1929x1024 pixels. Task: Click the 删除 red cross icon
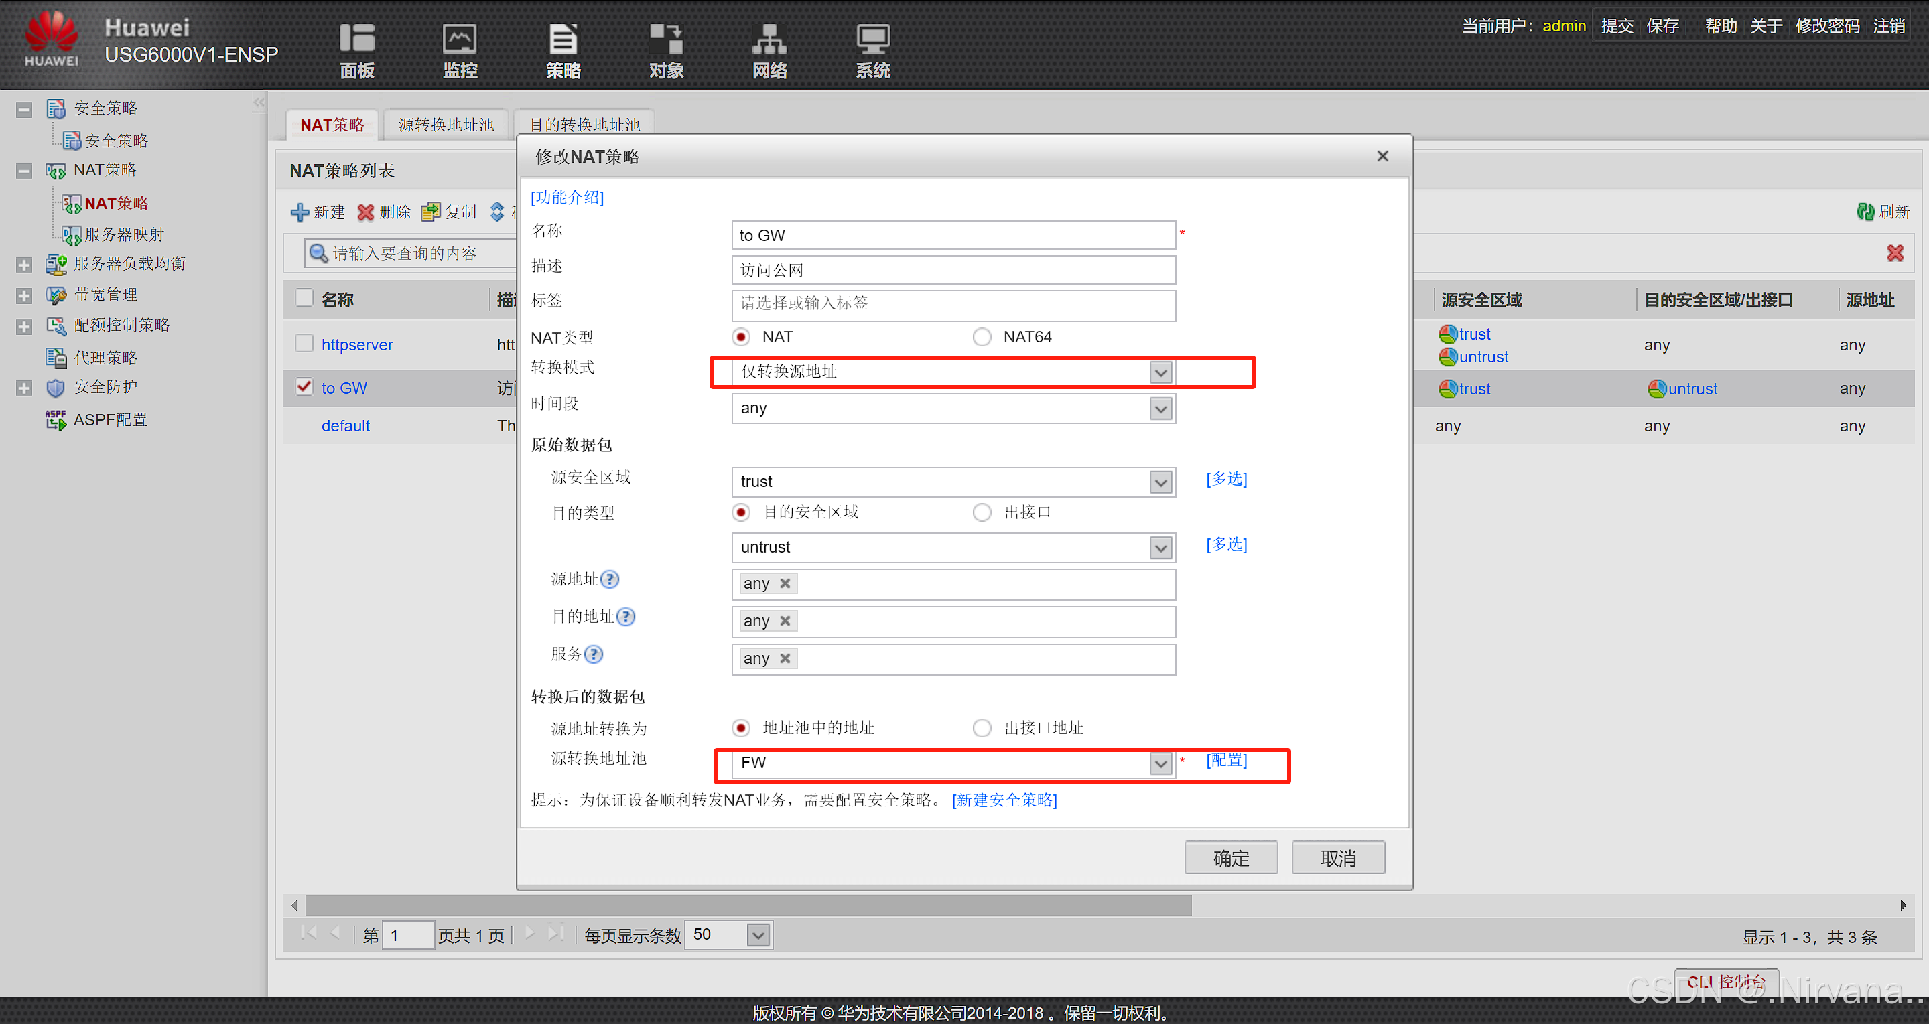(x=364, y=212)
